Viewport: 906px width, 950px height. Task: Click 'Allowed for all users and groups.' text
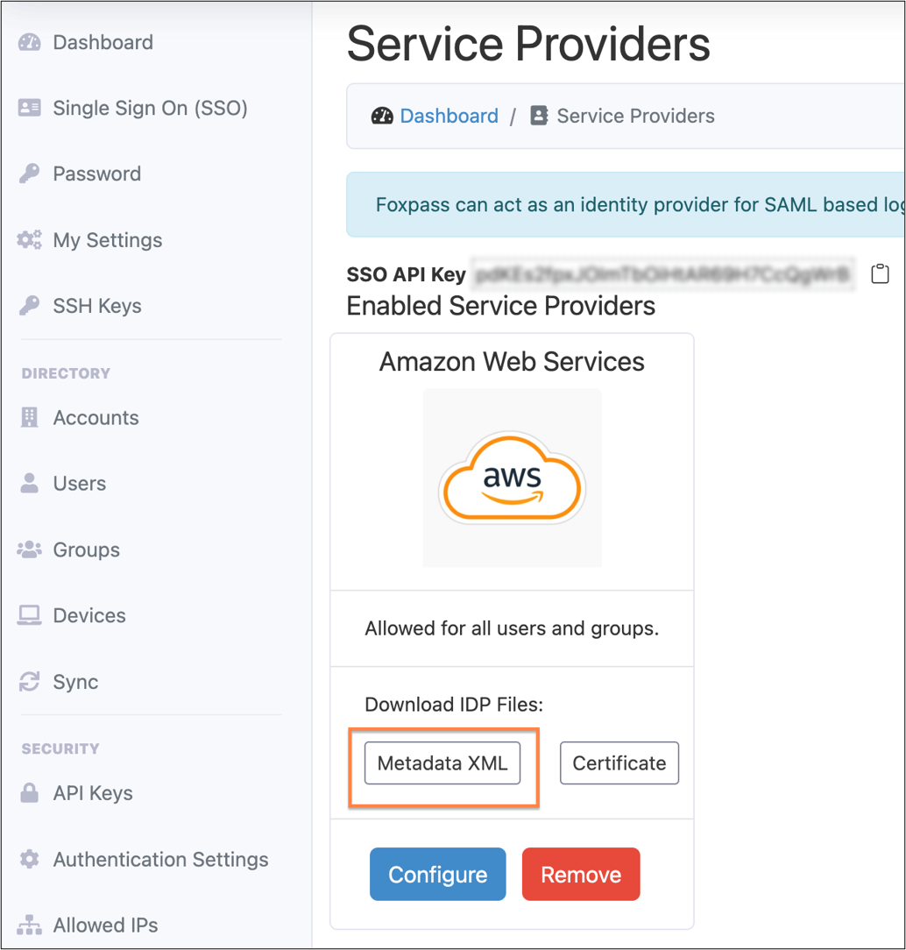[512, 628]
